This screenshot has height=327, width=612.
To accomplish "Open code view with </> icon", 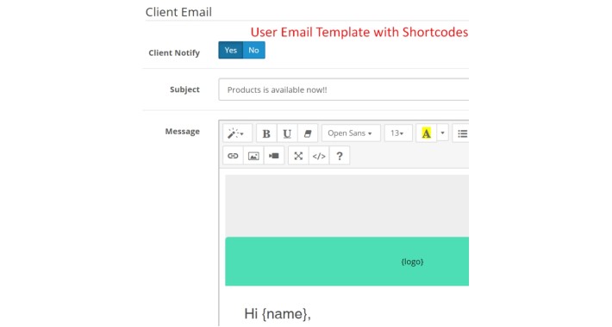I will click(319, 156).
